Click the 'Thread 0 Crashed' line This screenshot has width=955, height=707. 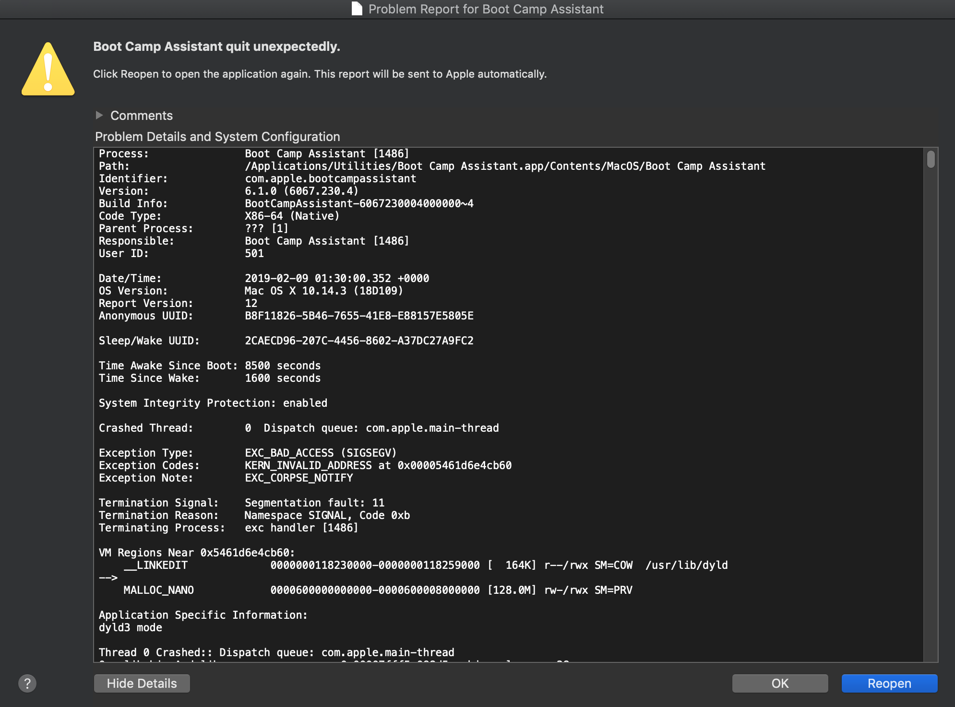click(276, 652)
